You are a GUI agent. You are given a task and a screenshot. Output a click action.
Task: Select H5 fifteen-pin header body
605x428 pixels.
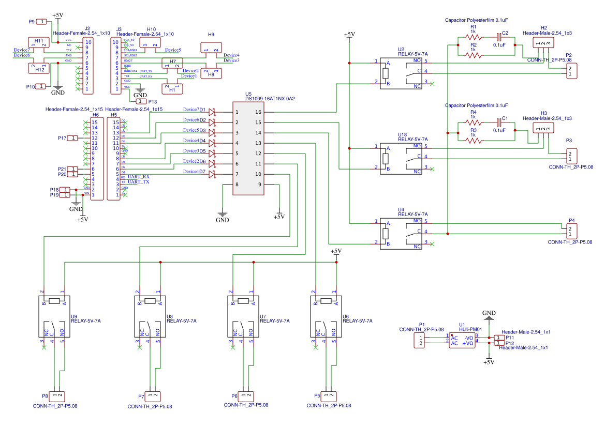point(113,159)
